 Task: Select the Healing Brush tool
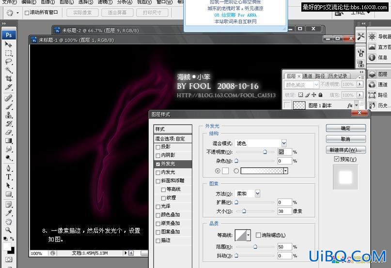click(8, 98)
